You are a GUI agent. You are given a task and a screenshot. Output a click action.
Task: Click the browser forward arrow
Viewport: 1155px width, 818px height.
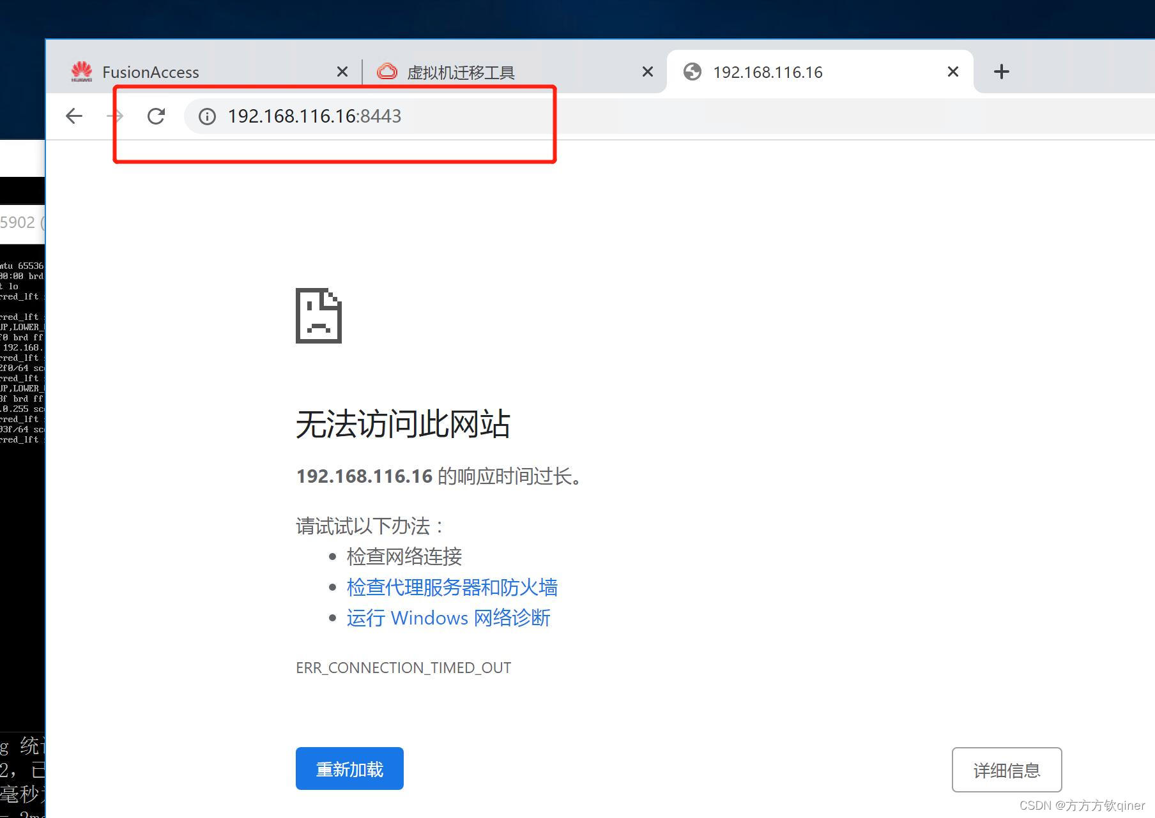click(x=115, y=116)
